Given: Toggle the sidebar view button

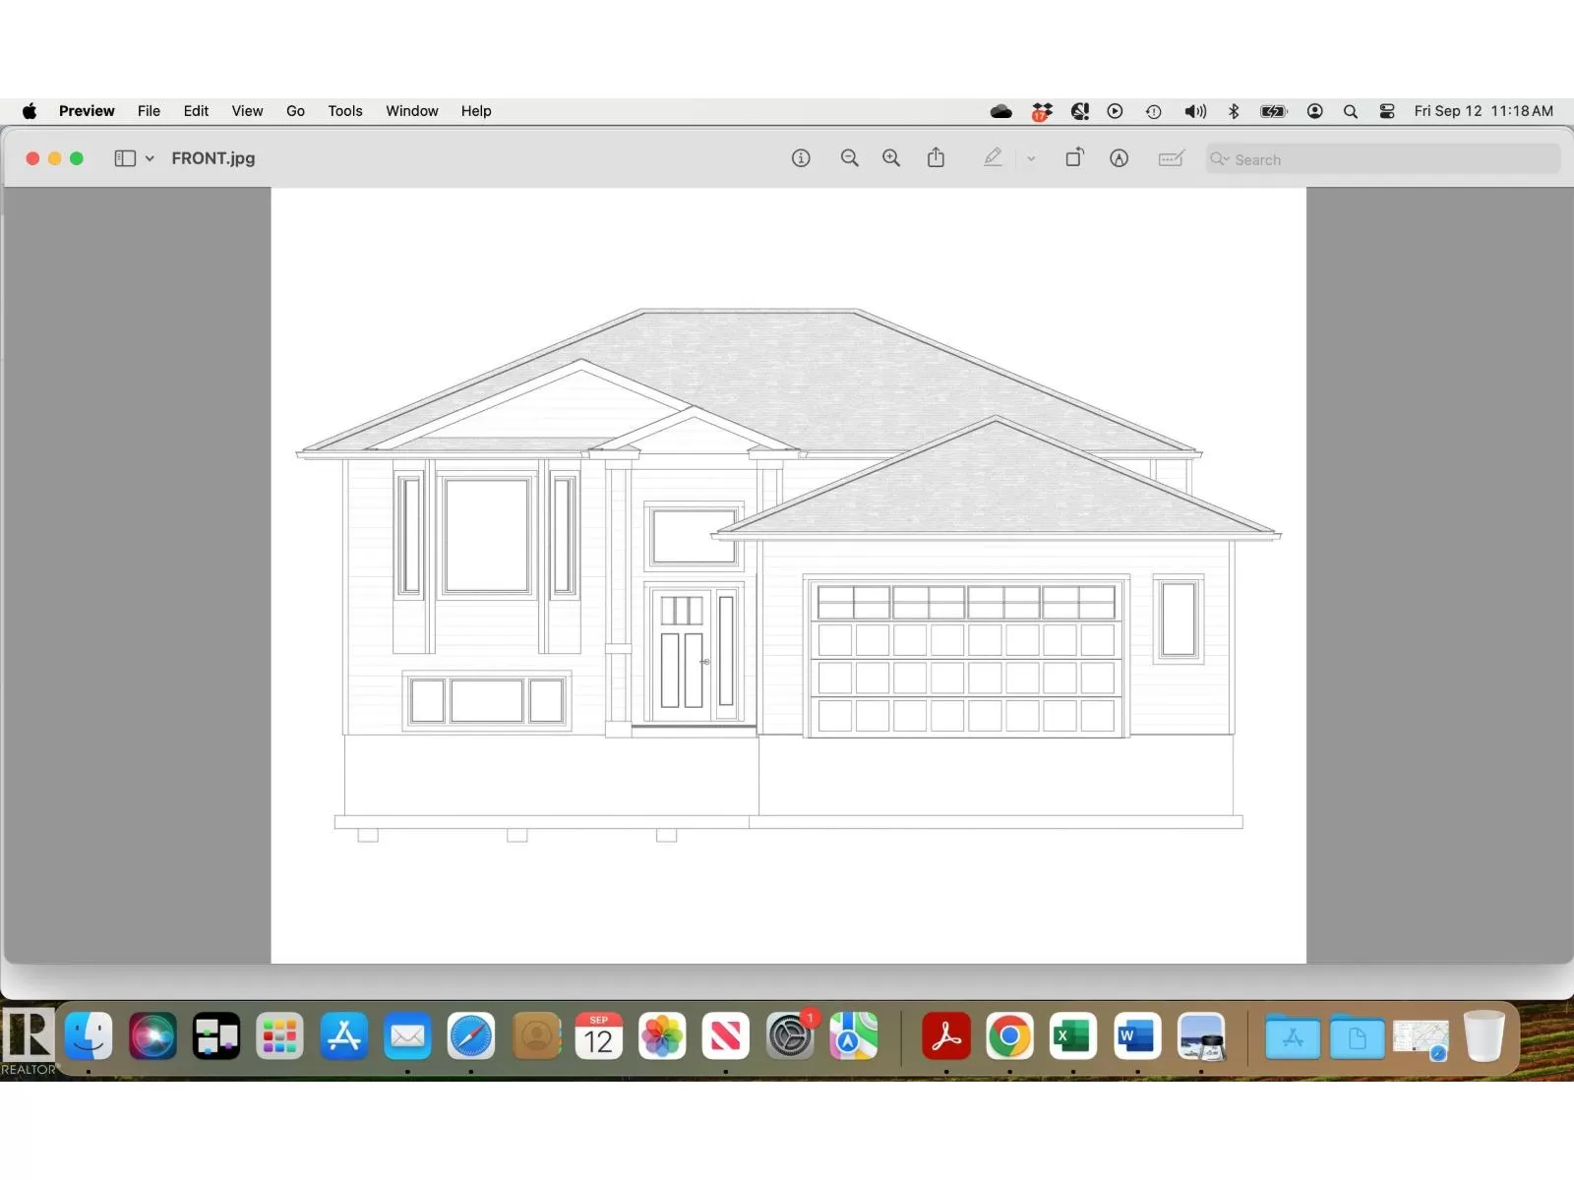Looking at the screenshot, I should click(125, 158).
